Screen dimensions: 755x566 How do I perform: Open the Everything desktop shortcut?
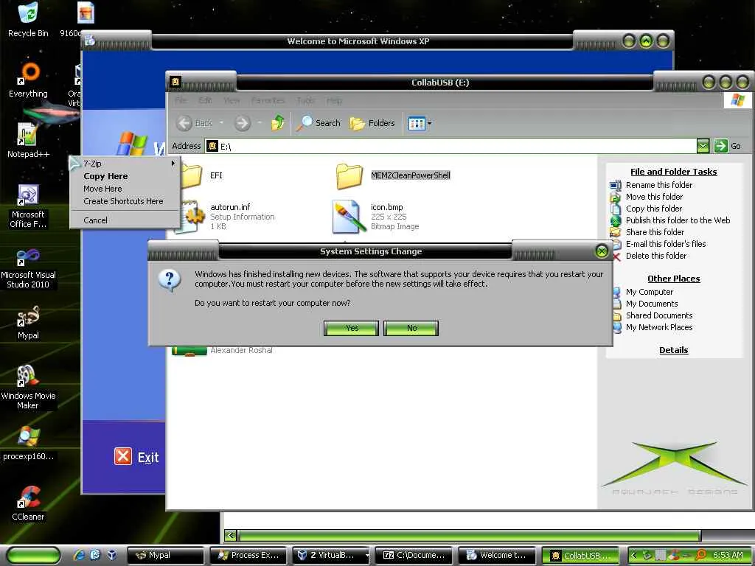(28, 80)
